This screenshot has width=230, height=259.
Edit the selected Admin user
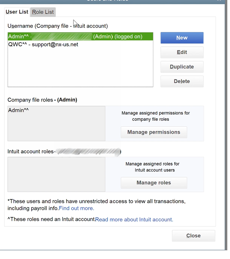coord(182,52)
